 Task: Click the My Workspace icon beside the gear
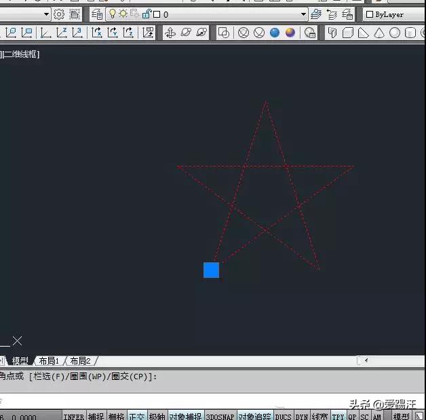75,14
